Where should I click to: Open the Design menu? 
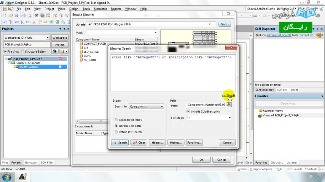(74, 9)
